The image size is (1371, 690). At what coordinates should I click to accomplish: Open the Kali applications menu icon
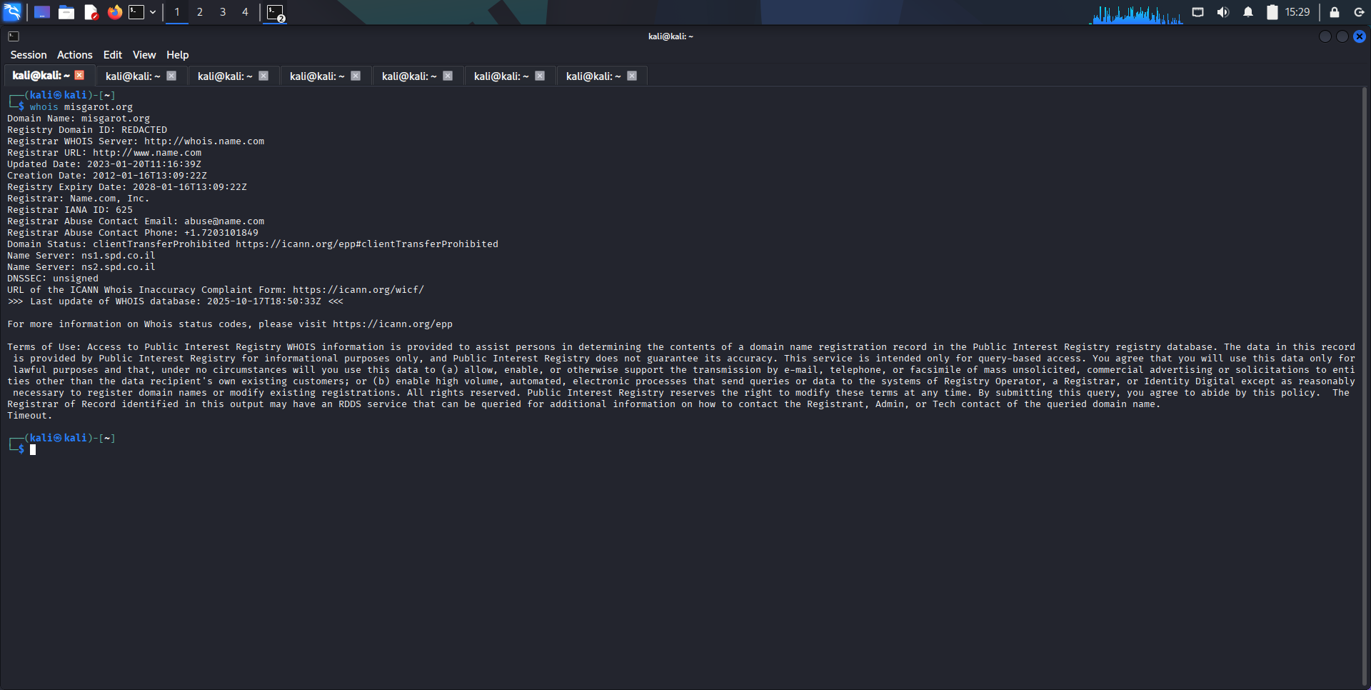[12, 12]
